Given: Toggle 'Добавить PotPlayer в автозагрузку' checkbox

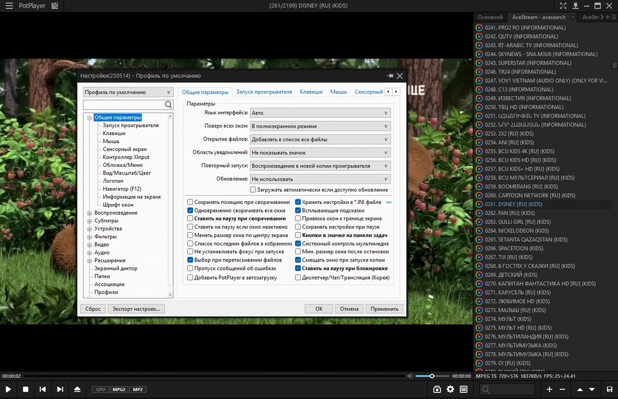Looking at the screenshot, I should [x=190, y=277].
